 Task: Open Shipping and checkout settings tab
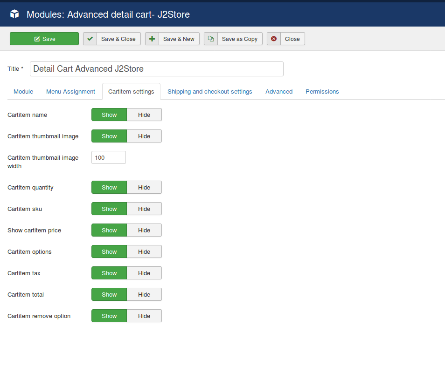[x=209, y=92]
